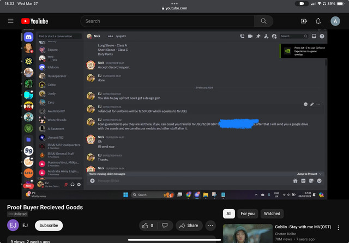The height and width of the screenshot is (243, 349).
Task: Open the Sopuro direct message
Action: pyautogui.click(x=59, y=50)
